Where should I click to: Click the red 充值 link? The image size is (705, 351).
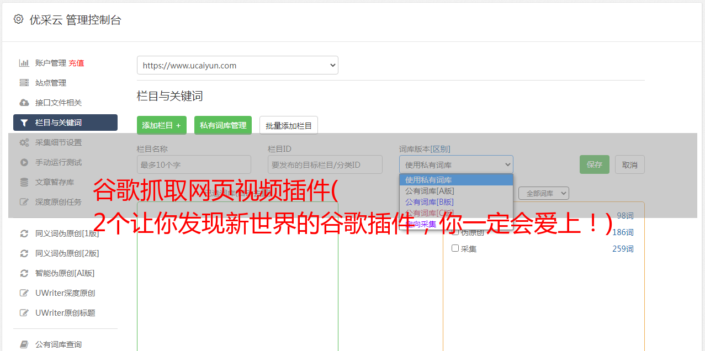pos(76,63)
